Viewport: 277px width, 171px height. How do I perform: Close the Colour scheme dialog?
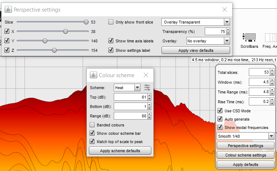146,75
